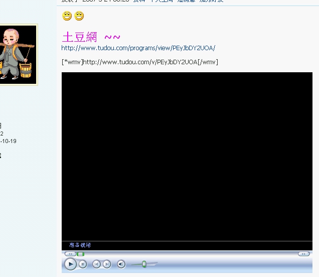Mute the media player sound
Image resolution: width=319 pixels, height=277 pixels.
tap(121, 264)
